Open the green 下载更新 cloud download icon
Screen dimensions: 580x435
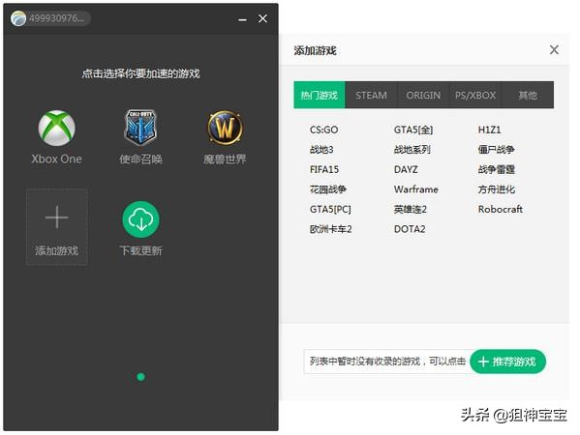coord(141,219)
